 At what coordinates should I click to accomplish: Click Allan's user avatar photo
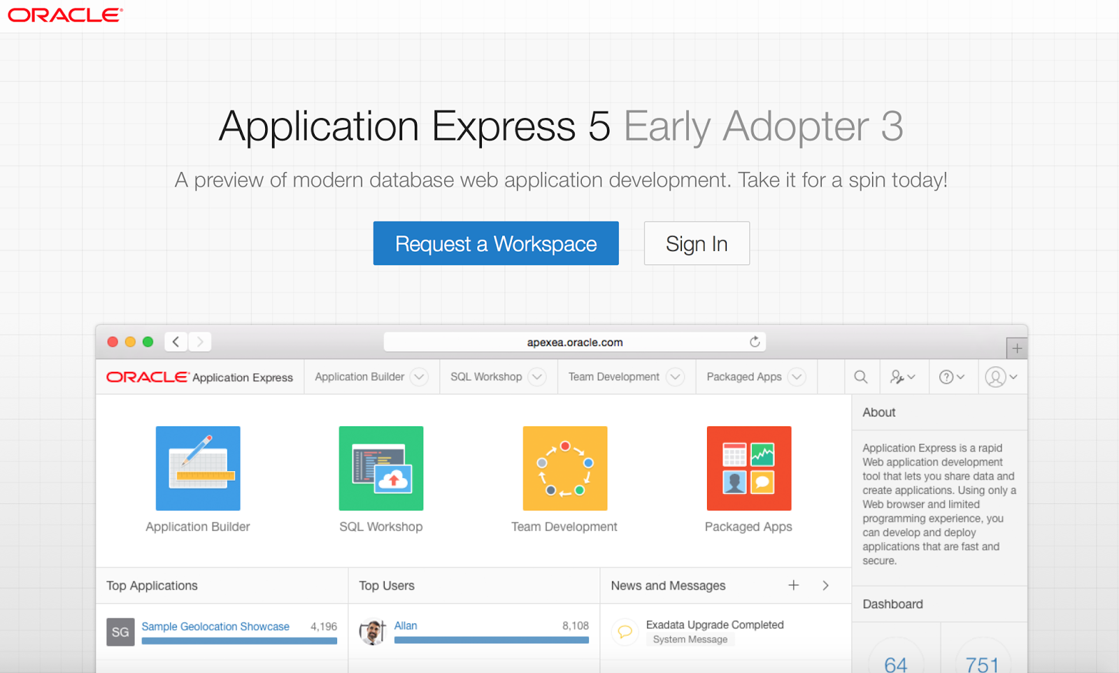(373, 632)
